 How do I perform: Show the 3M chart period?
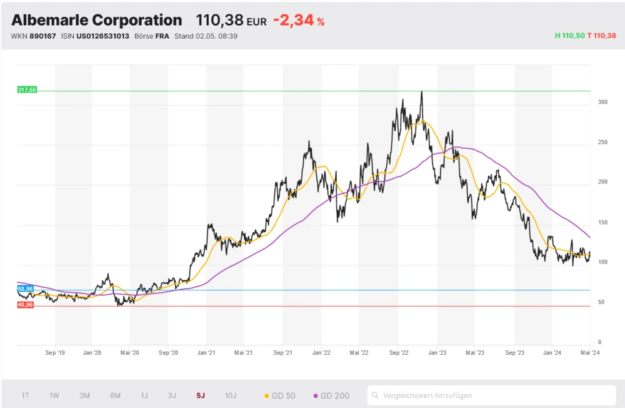click(x=84, y=395)
